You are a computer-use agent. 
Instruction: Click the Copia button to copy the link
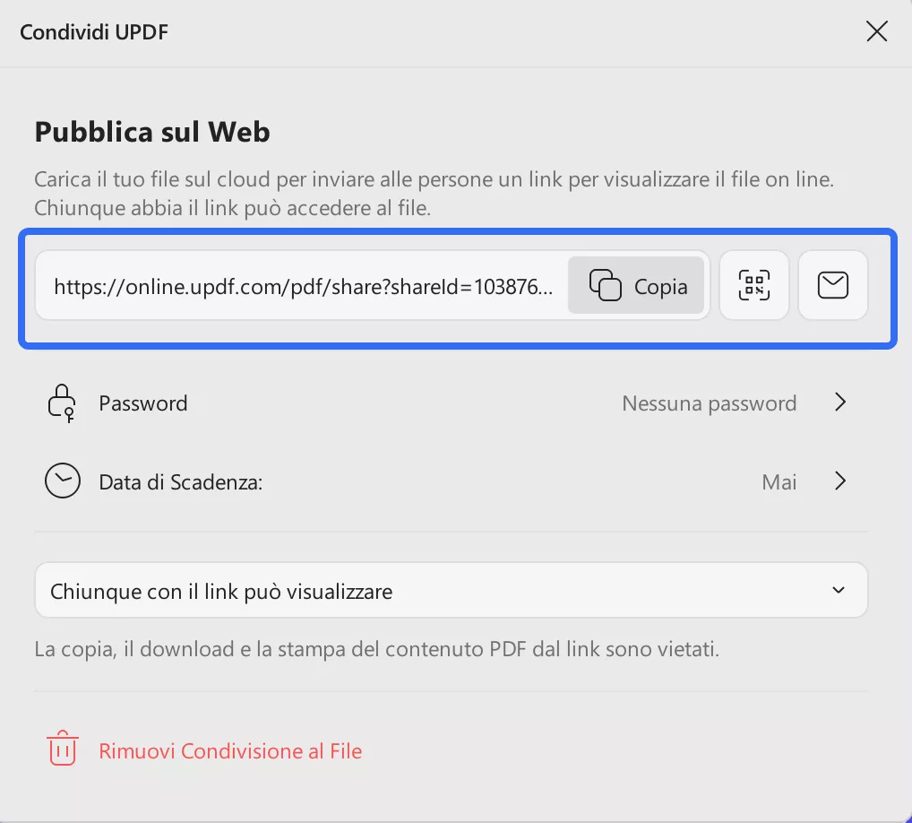[636, 285]
